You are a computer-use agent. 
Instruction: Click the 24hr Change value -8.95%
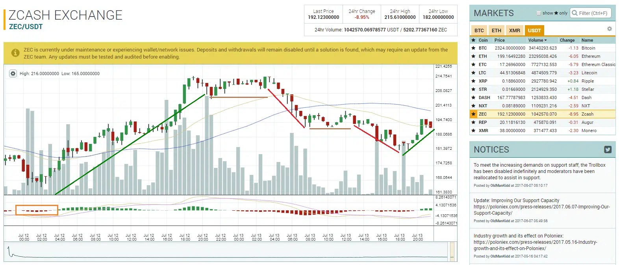pyautogui.click(x=362, y=17)
